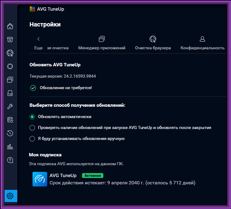The width and height of the screenshot is (231, 209).
Task: Open the disk drive sidebar icon
Action: point(10,93)
